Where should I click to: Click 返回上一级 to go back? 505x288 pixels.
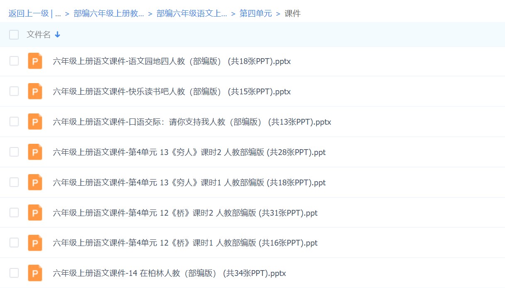[x=28, y=14]
